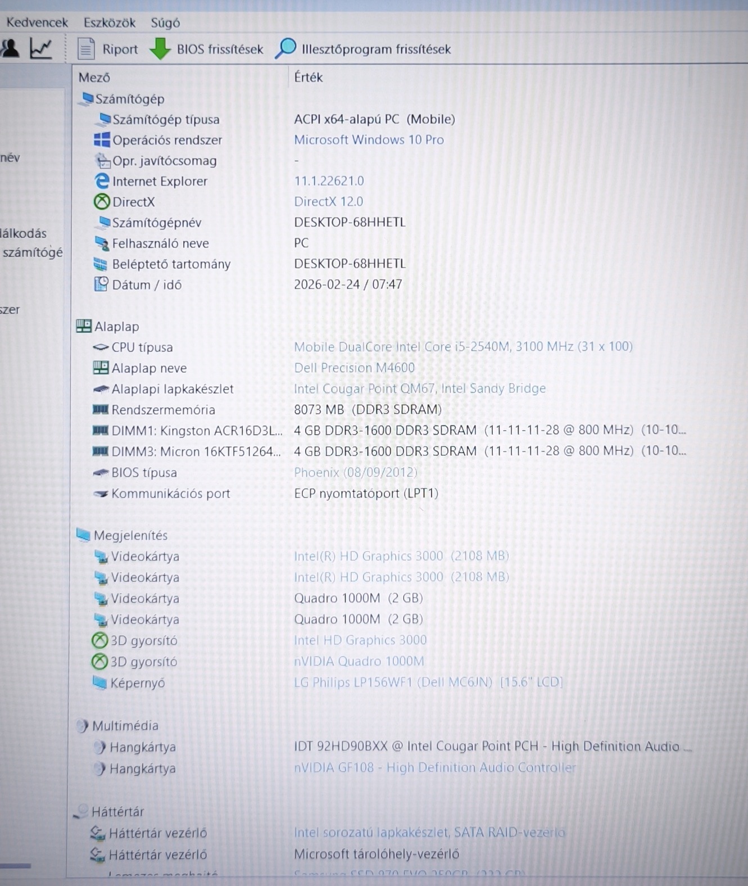Click the DIMM1 Kingston memory icon
The image size is (748, 886).
click(100, 431)
